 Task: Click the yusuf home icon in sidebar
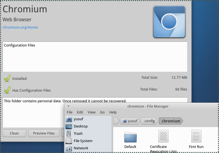tap(69, 119)
